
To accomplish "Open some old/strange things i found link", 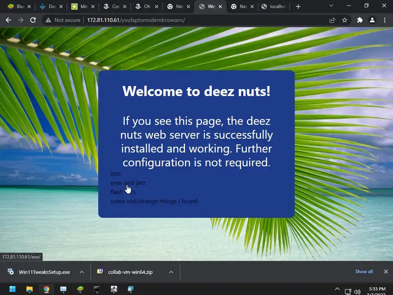I will tap(154, 201).
